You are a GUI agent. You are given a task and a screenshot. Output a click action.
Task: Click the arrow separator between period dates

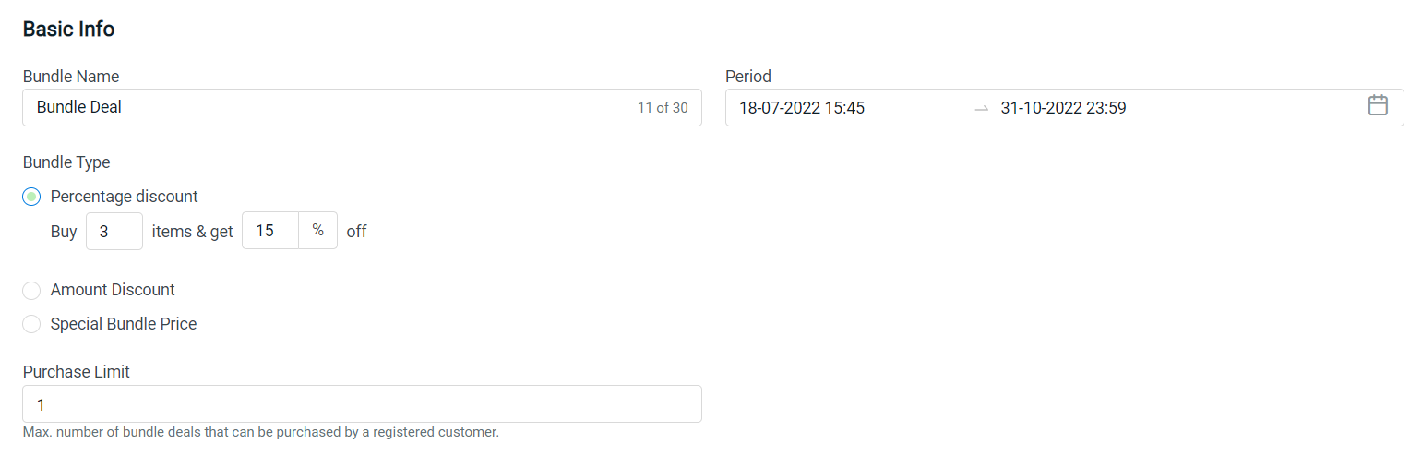click(x=981, y=108)
